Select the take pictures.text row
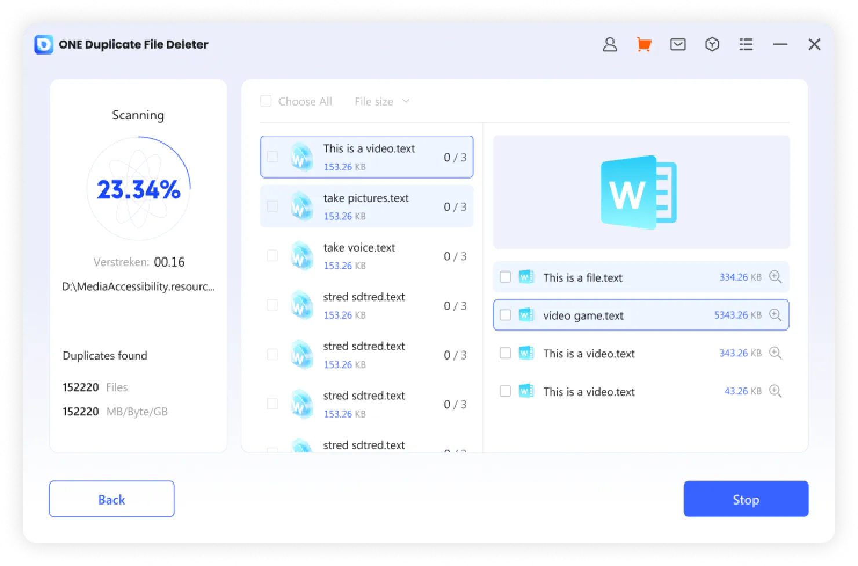858x566 pixels. 366,206
